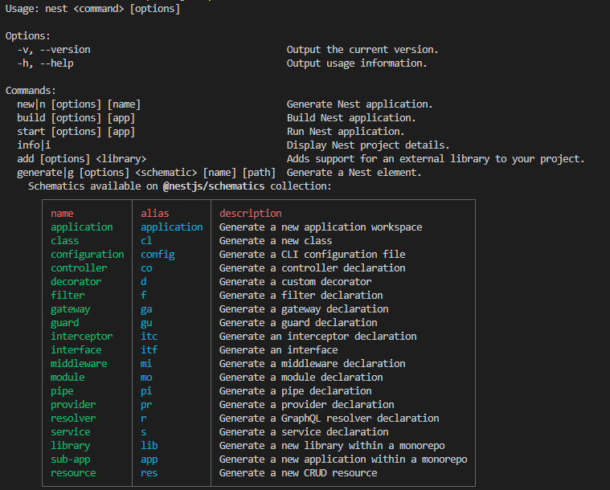Click 'Run Nest application.' description

tap(346, 132)
